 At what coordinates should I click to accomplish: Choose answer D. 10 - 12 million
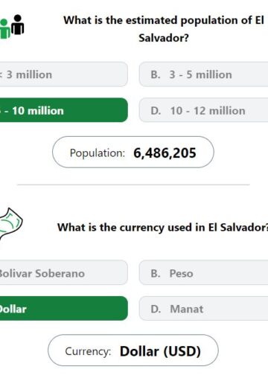pyautogui.click(x=203, y=110)
